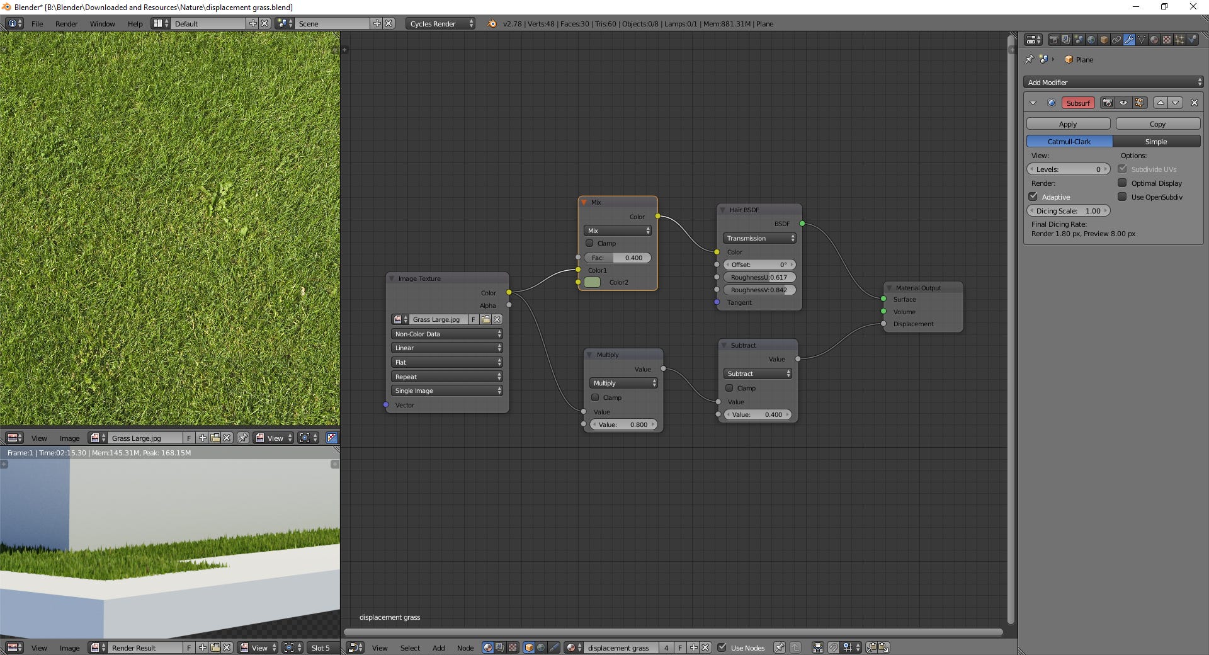Open the Render menu in top bar
This screenshot has width=1209, height=655.
(66, 23)
